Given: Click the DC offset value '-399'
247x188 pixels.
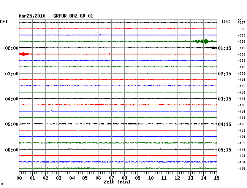Looking at the screenshot, I should pos(241,61).
